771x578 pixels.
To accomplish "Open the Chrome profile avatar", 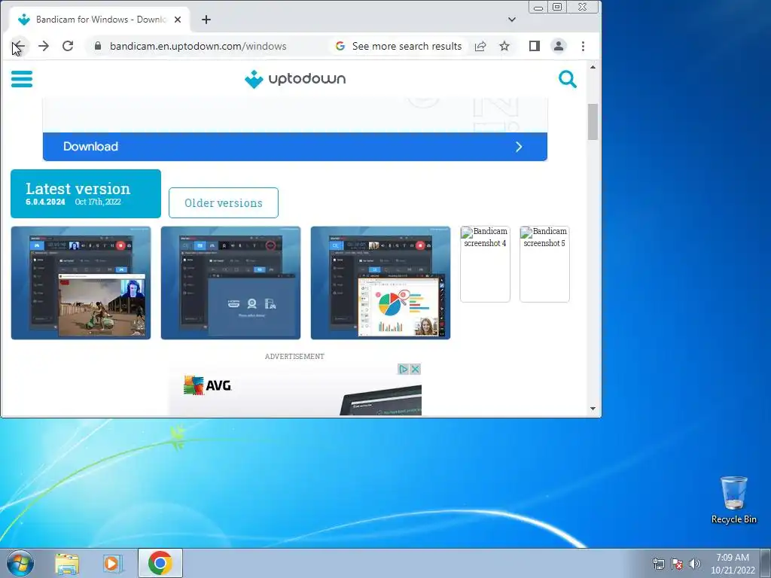I will 559,46.
